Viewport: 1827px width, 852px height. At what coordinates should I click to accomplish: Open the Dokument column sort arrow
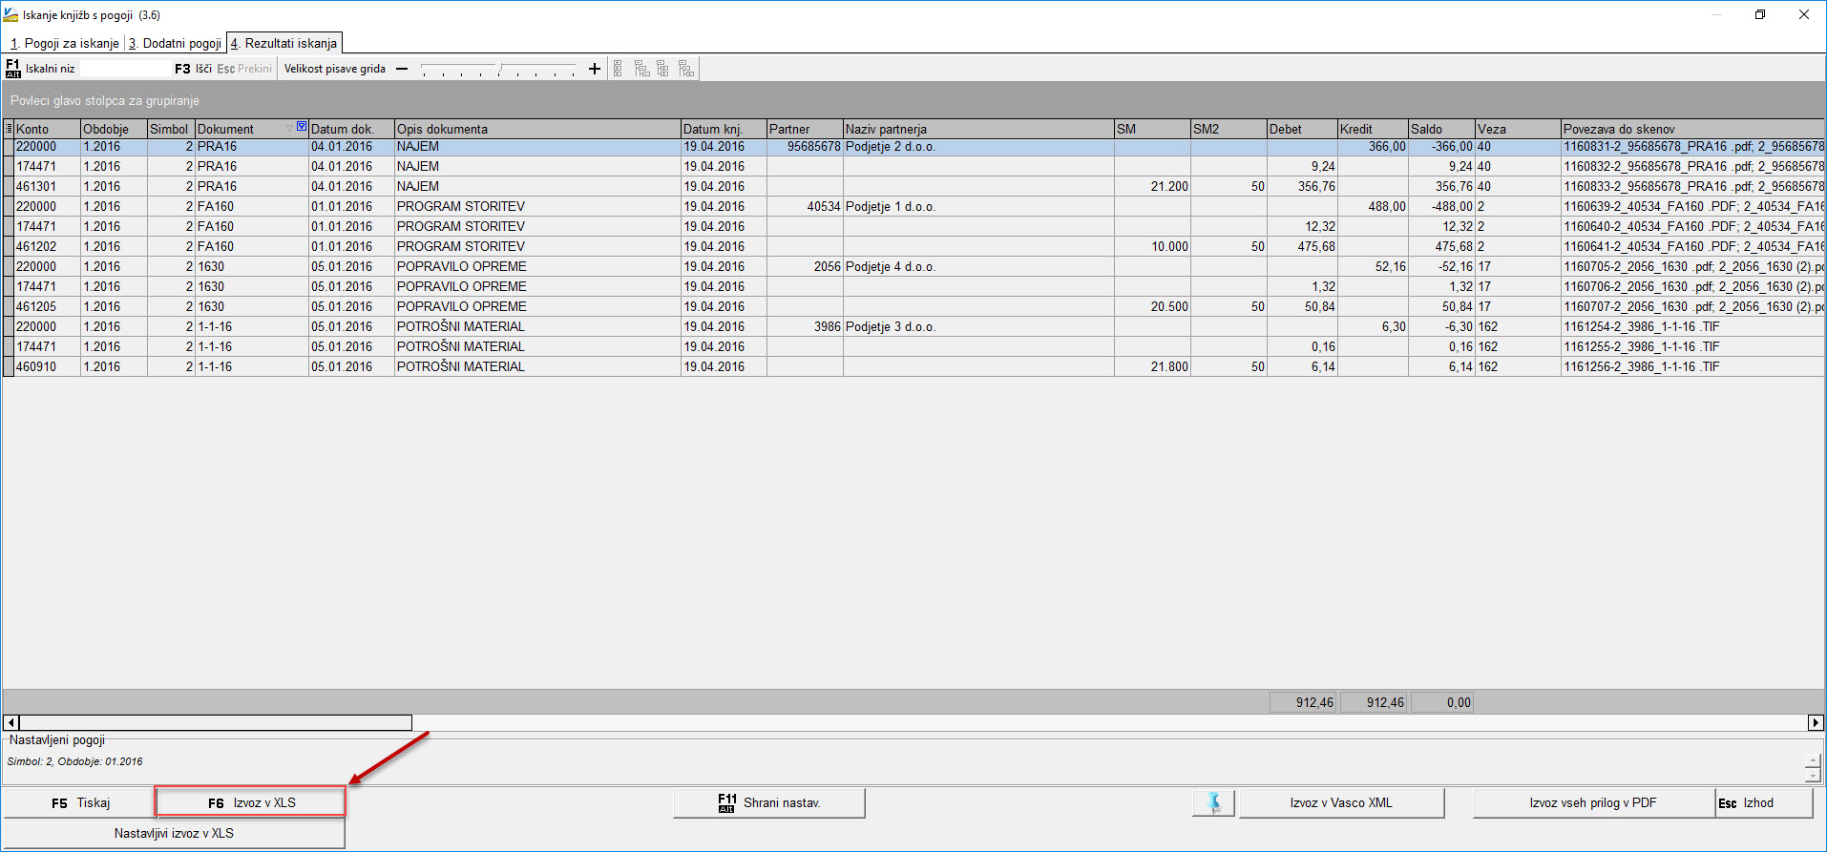click(x=289, y=129)
